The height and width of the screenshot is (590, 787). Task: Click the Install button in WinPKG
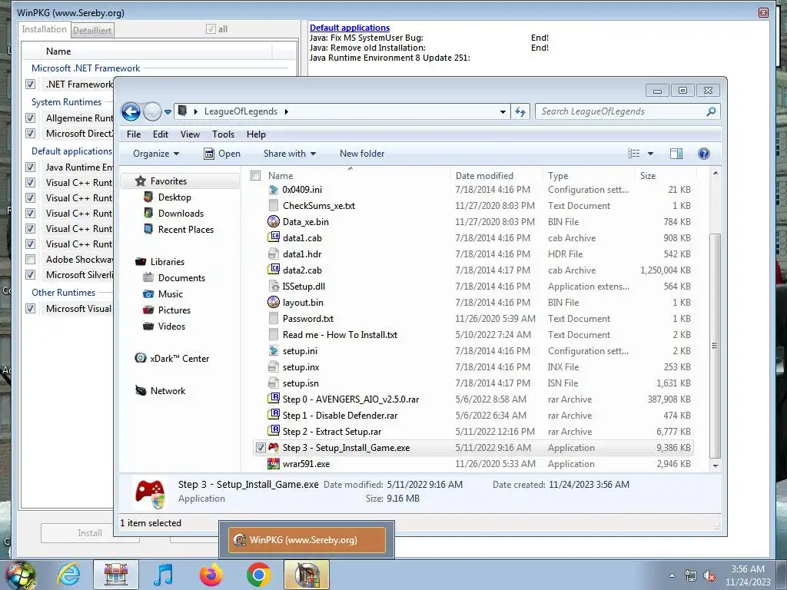[90, 533]
